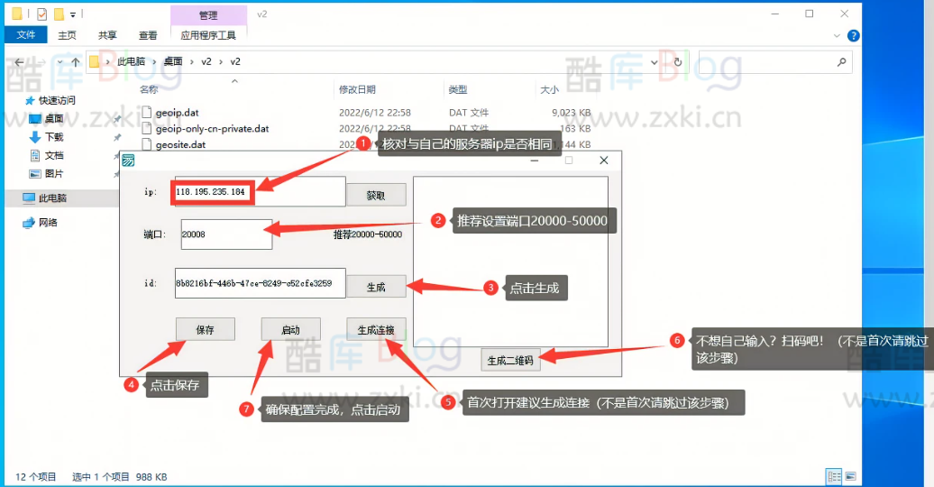
Task: Select the geoip-only-cn-private.dat file
Action: (212, 129)
